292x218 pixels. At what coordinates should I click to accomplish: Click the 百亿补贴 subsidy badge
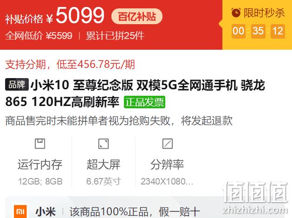pyautogui.click(x=137, y=16)
